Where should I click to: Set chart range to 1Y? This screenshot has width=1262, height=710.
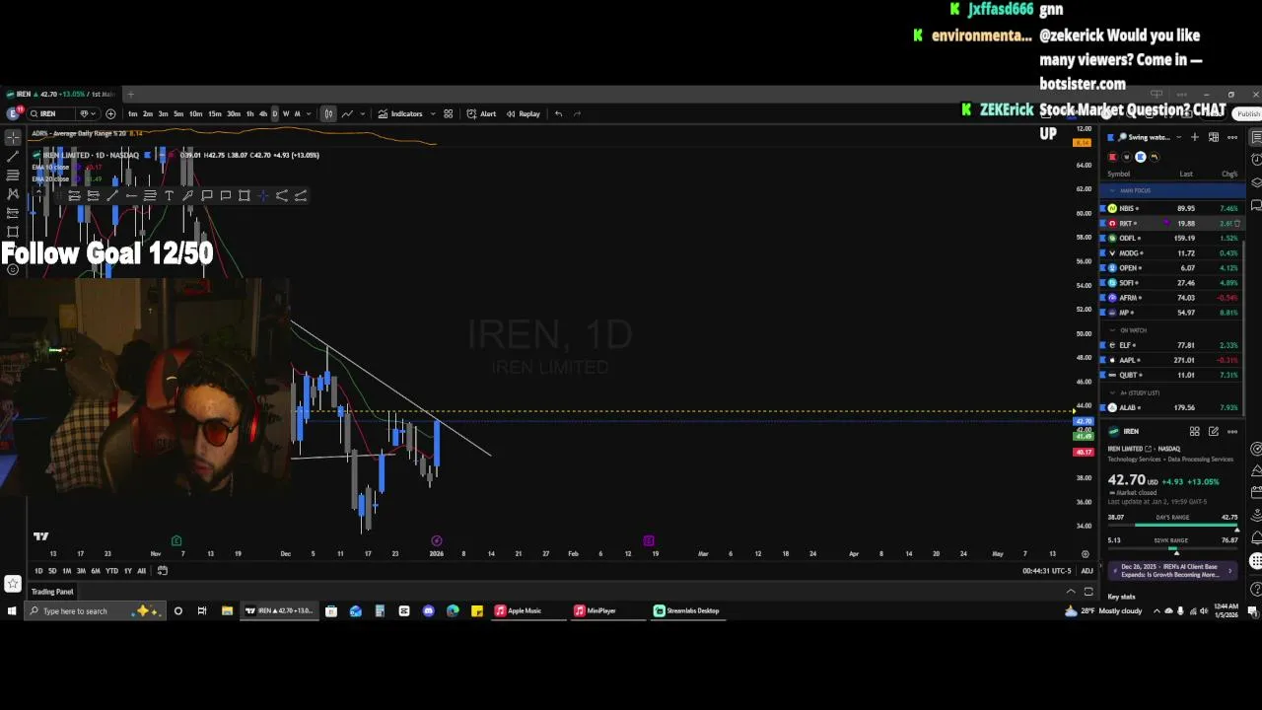click(x=127, y=571)
